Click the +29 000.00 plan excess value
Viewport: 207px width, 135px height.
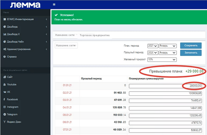194,71
